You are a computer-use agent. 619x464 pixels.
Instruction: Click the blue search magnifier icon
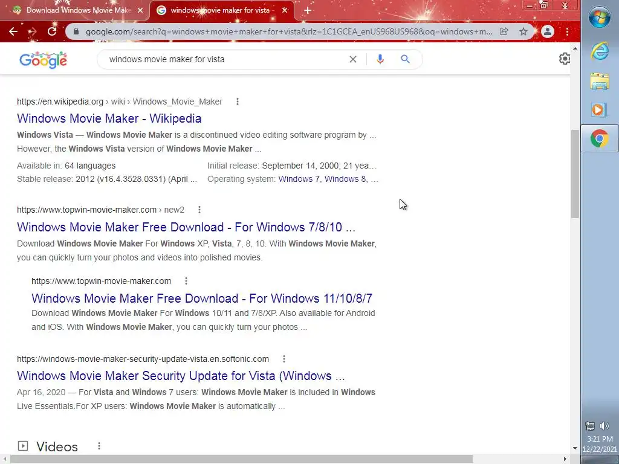tap(405, 59)
